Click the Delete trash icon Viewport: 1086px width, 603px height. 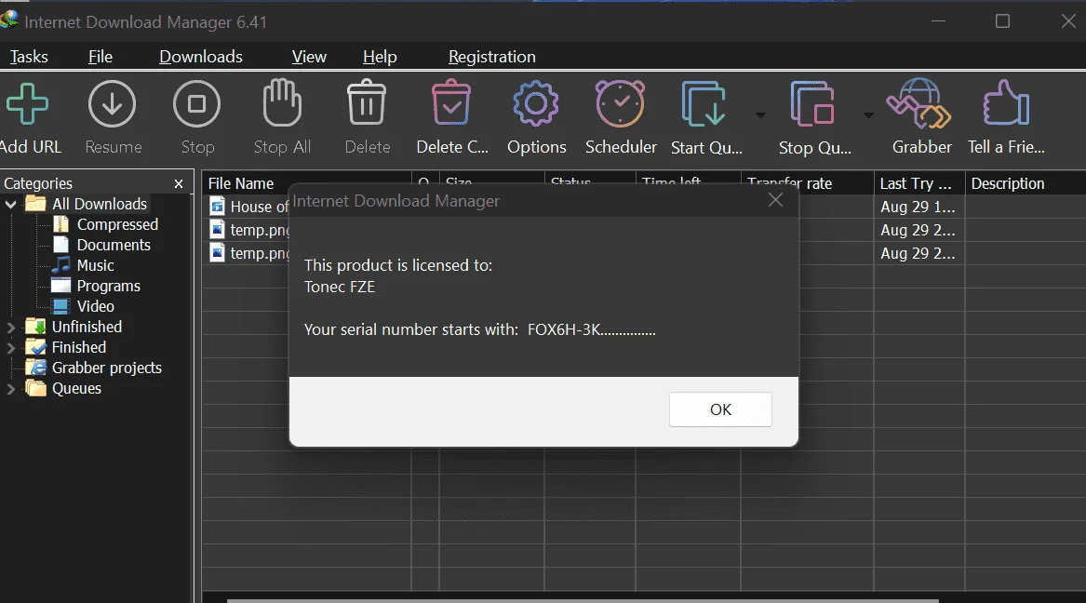[367, 102]
